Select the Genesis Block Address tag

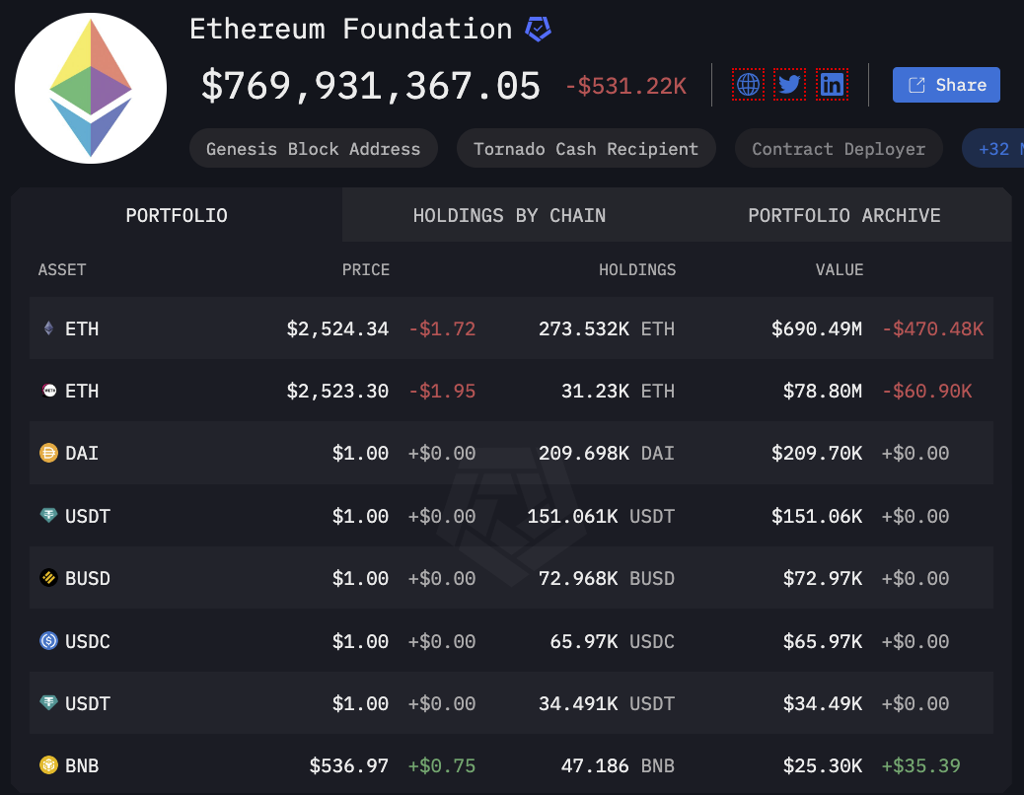tap(314, 148)
